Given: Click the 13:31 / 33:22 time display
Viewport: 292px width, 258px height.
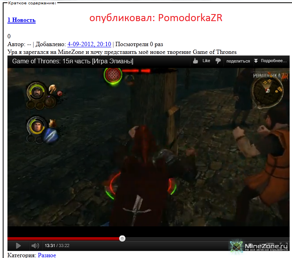Looking at the screenshot, I should click(x=57, y=245).
